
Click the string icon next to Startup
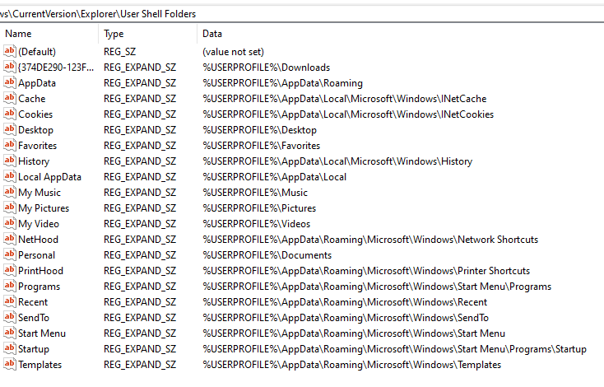(10, 349)
